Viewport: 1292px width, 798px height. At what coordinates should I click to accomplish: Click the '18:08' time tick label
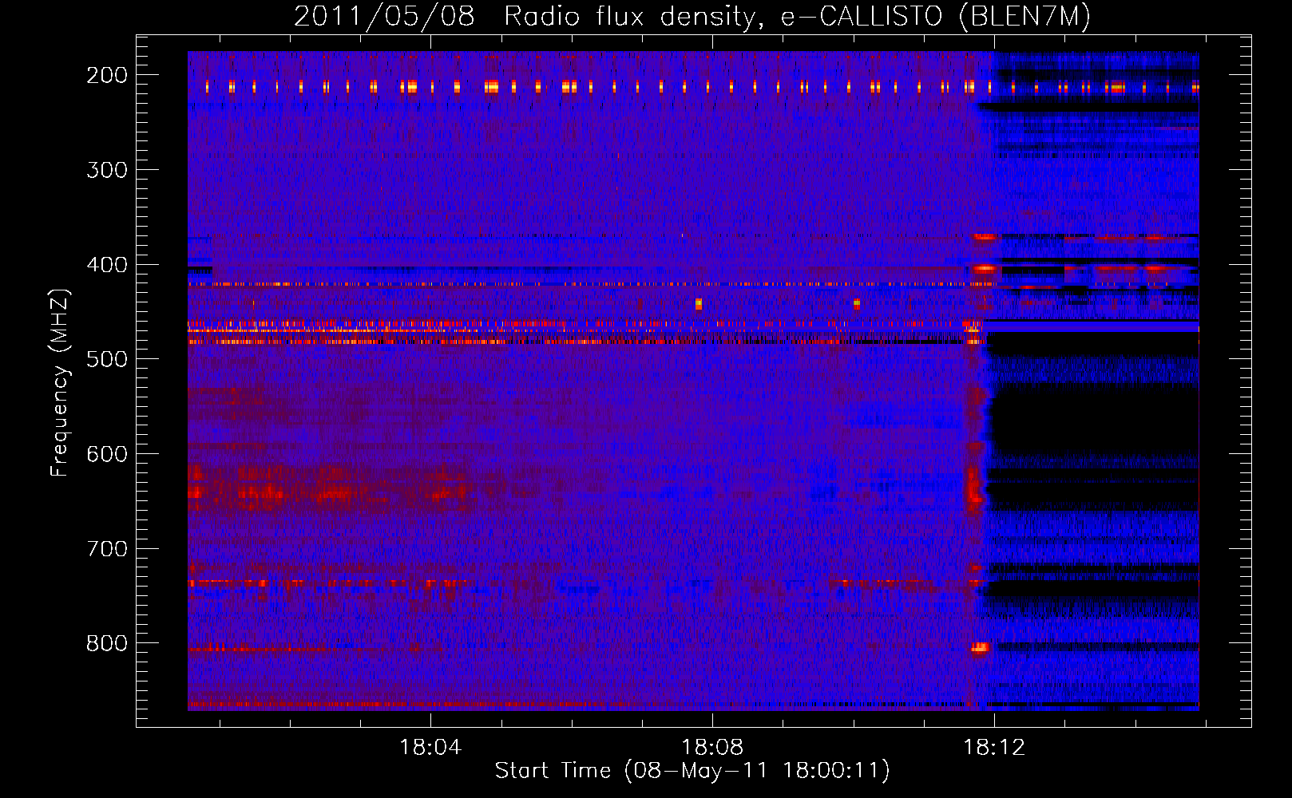coord(712,748)
